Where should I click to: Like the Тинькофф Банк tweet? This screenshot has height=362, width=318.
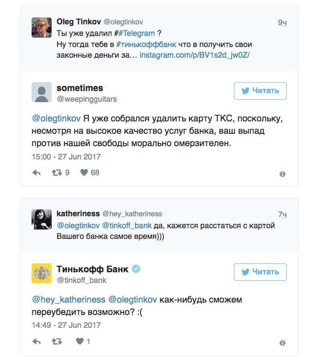coord(80,341)
